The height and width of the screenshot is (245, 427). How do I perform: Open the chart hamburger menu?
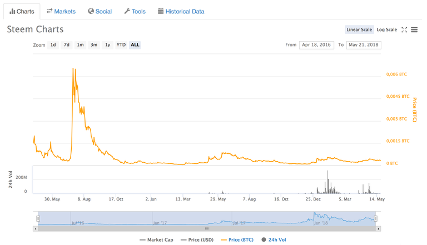[414, 29]
